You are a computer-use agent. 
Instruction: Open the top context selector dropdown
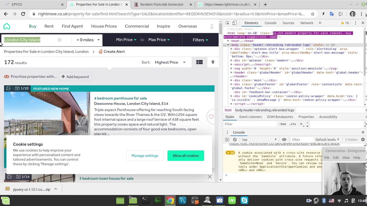(259, 140)
